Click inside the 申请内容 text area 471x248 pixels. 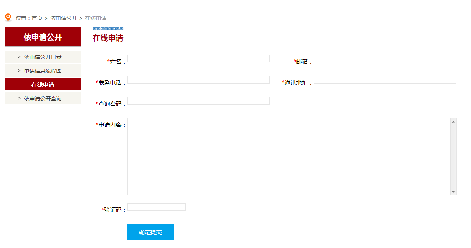[289, 157]
